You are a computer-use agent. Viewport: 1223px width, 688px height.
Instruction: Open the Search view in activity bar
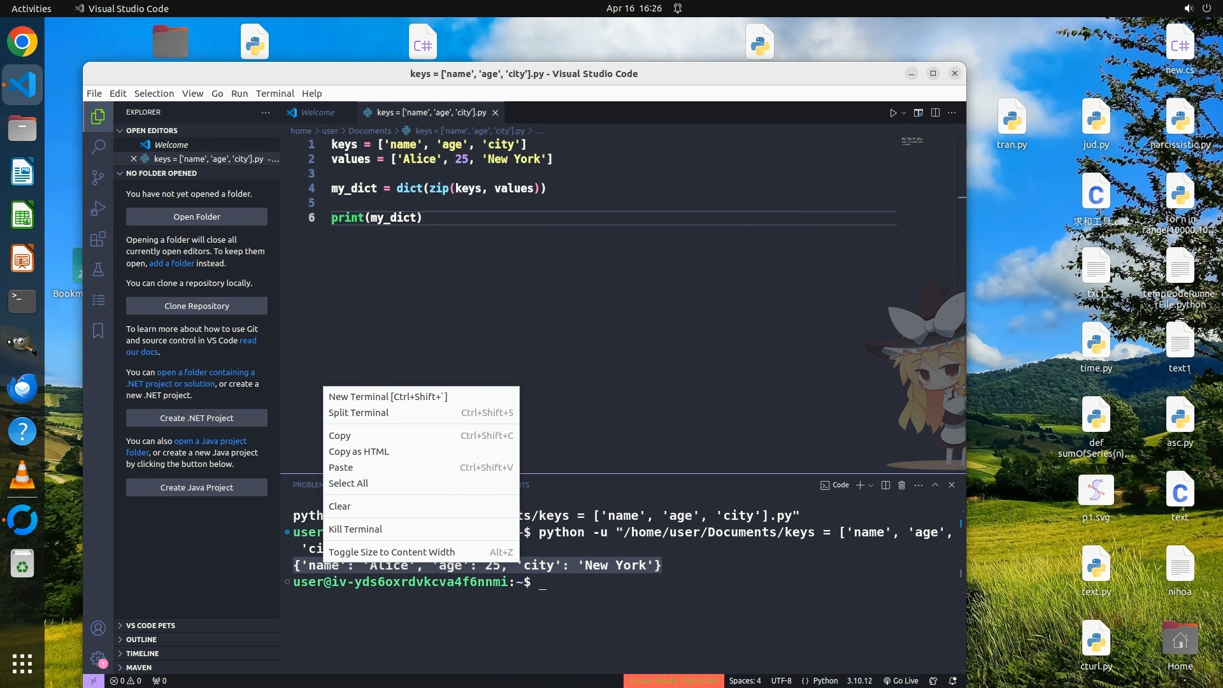pyautogui.click(x=98, y=147)
